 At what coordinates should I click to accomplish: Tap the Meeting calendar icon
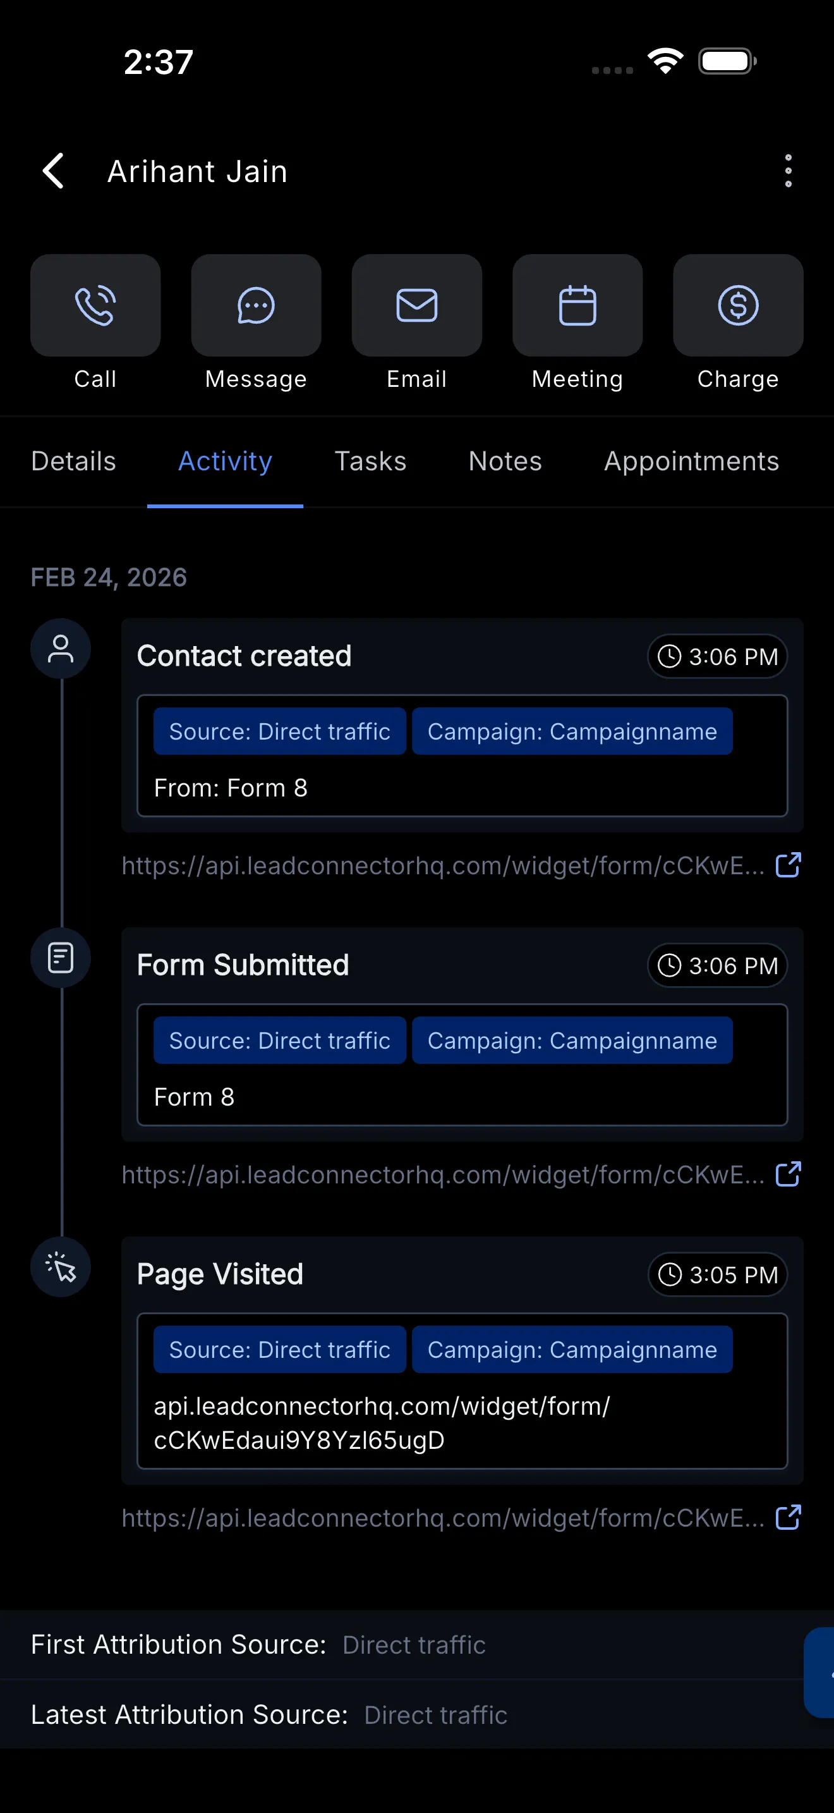click(x=577, y=305)
